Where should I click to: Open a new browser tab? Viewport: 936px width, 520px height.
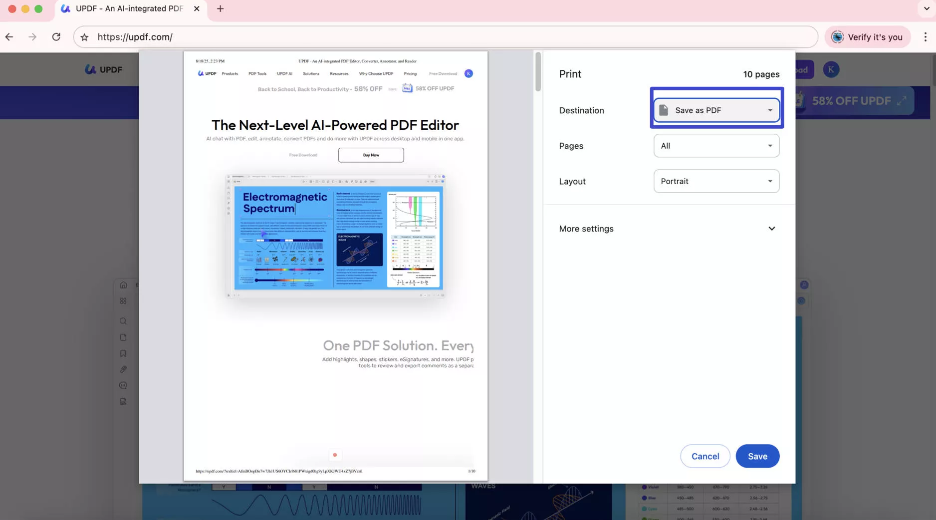(x=220, y=8)
